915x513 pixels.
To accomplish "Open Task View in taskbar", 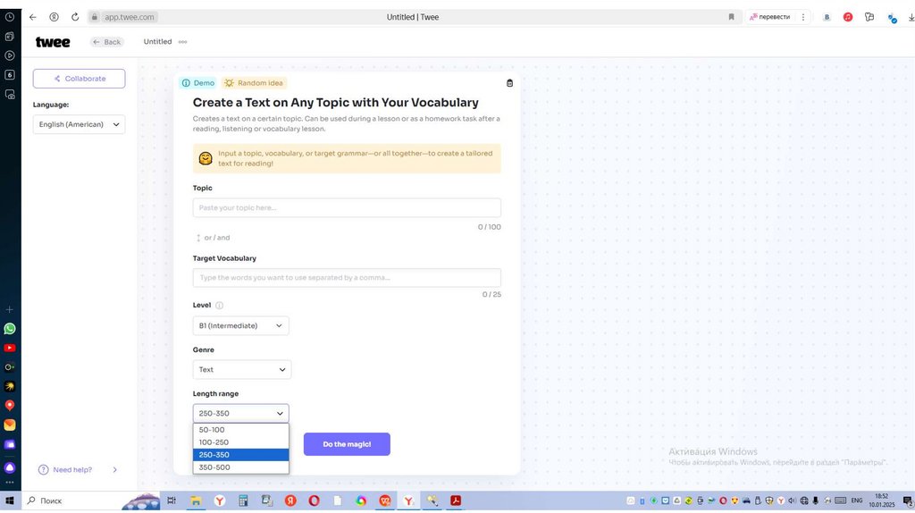I will coord(172,500).
